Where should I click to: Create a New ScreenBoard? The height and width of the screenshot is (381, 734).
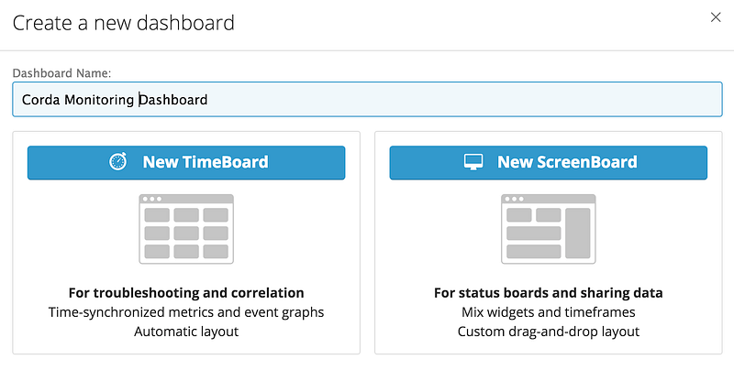(x=548, y=162)
